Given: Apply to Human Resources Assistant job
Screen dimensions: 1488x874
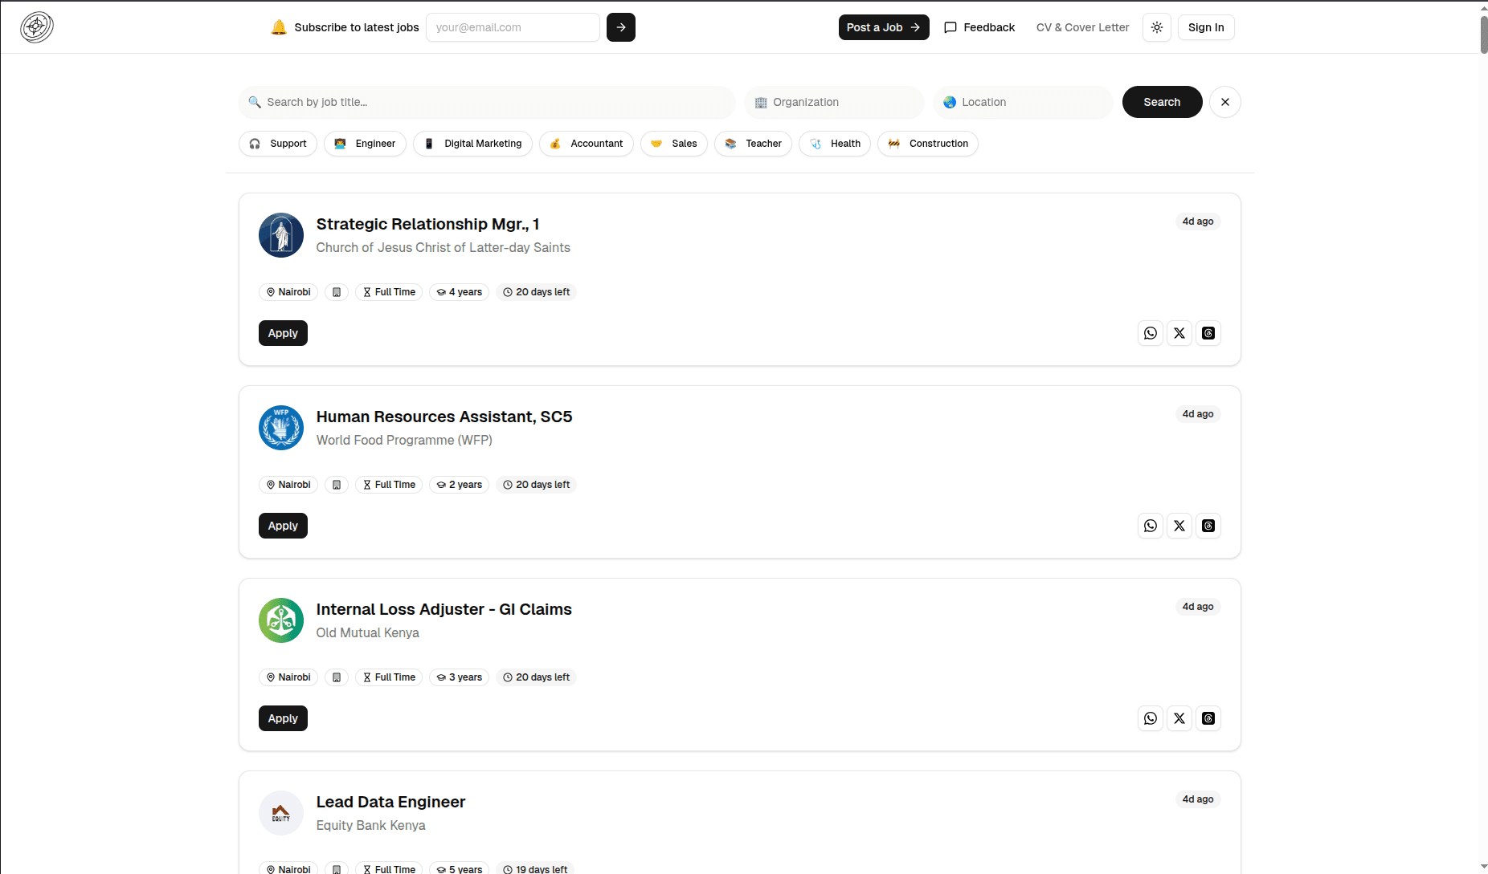Looking at the screenshot, I should [x=283, y=526].
